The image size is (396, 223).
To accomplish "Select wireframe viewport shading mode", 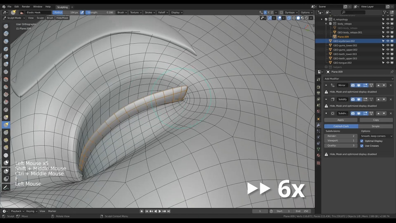I will point(294,18).
